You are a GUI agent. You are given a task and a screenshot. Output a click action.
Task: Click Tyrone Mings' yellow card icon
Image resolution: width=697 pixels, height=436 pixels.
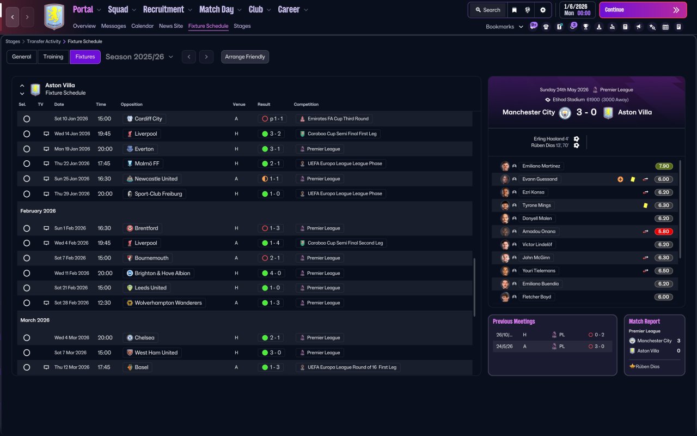[x=646, y=205]
